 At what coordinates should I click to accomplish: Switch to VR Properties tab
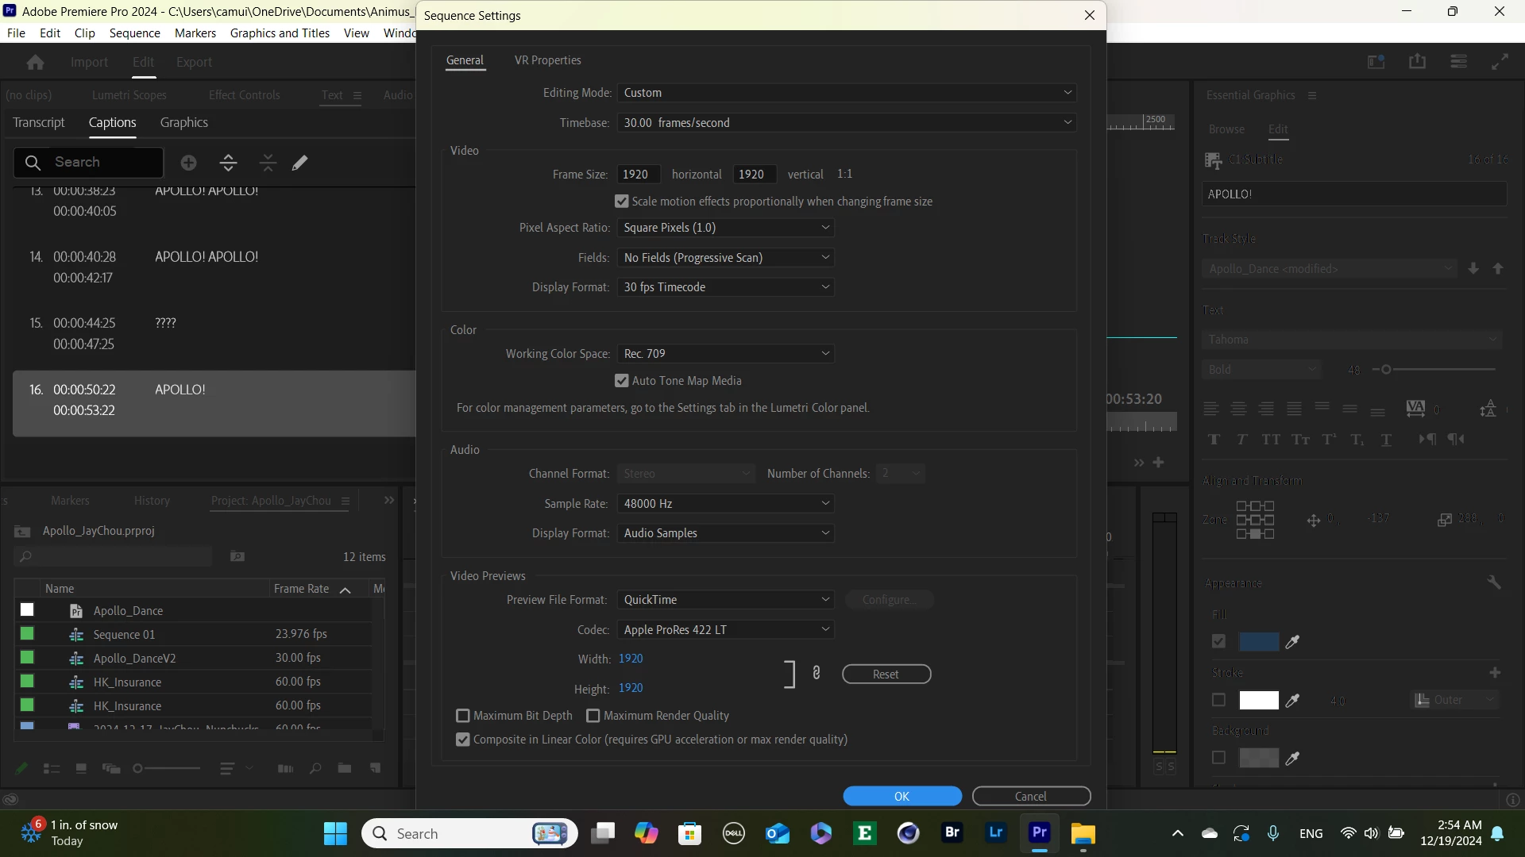(x=547, y=60)
